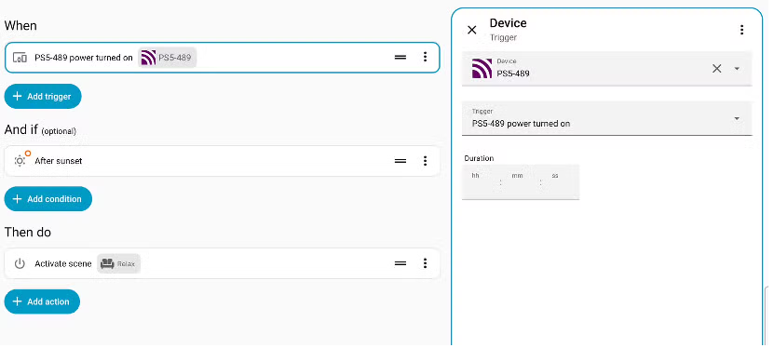774x348 pixels.
Task: Clear the selected PS5-489 device
Action: click(x=717, y=69)
